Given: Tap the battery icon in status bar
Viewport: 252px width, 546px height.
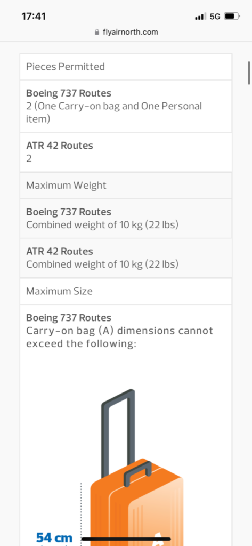Looking at the screenshot, I should tap(232, 17).
